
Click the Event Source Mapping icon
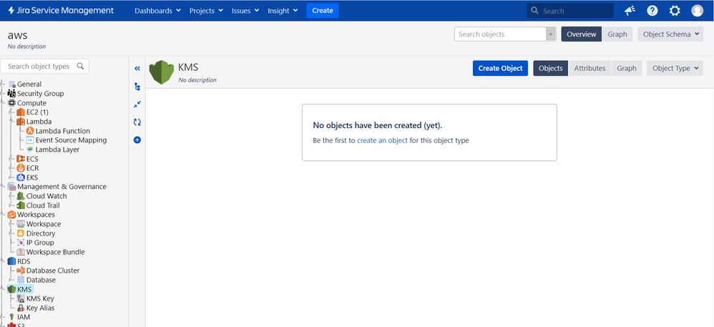(x=30, y=140)
